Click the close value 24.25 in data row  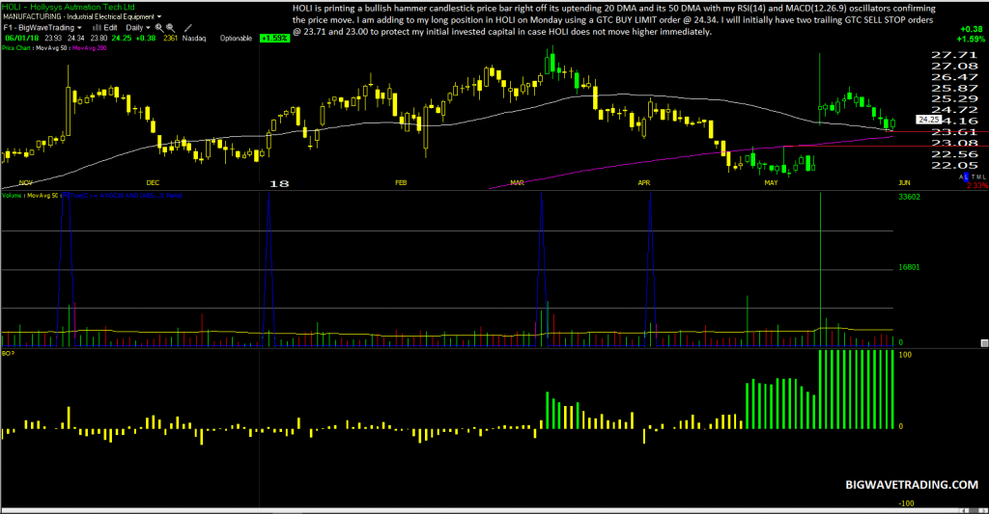pyautogui.click(x=122, y=39)
